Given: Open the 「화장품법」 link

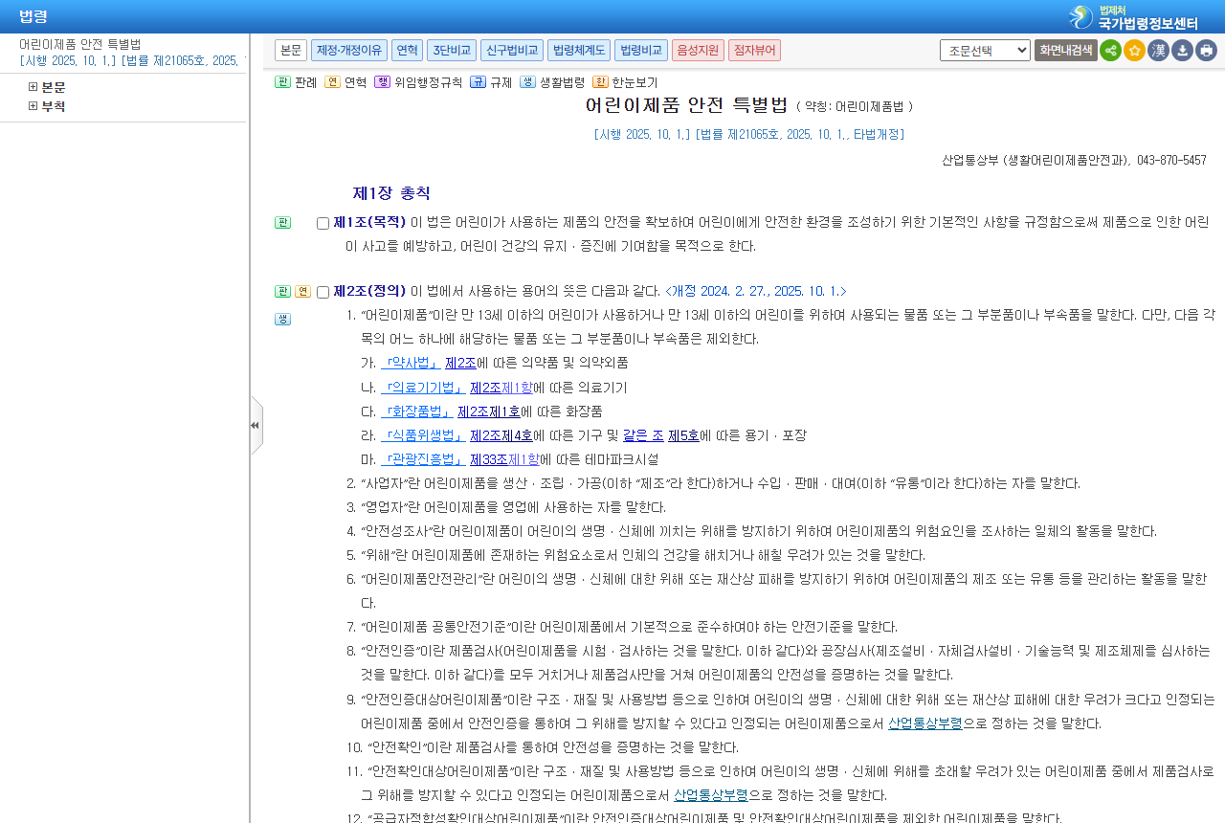Looking at the screenshot, I should (x=417, y=411).
